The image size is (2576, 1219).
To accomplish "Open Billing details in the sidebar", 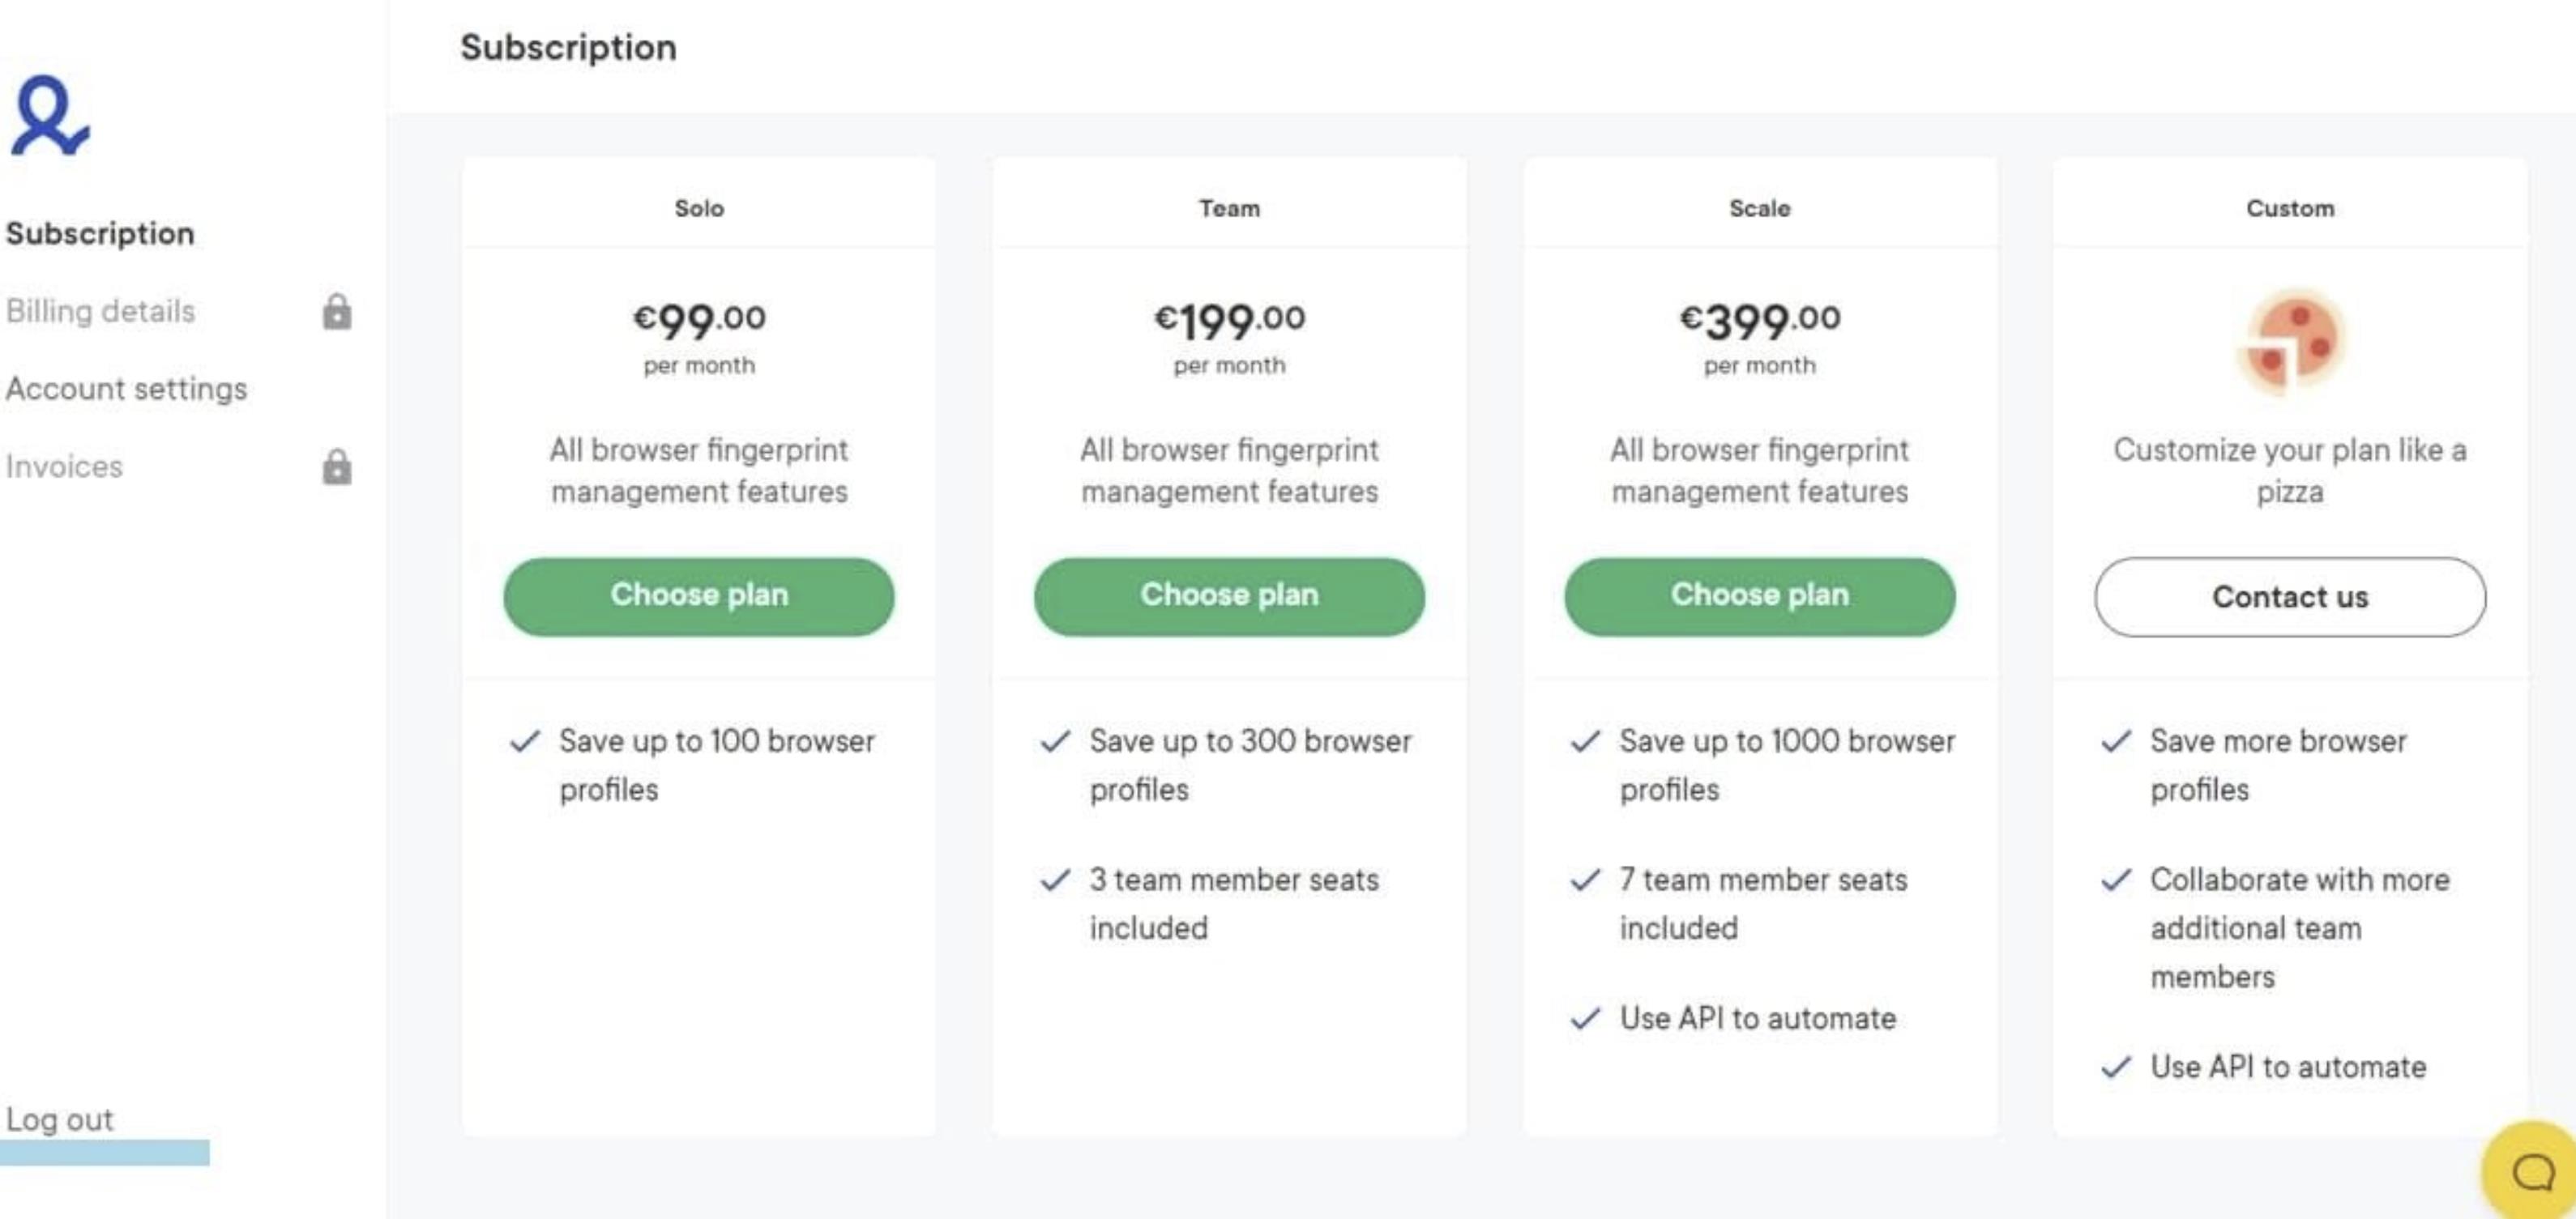I will click(x=100, y=312).
